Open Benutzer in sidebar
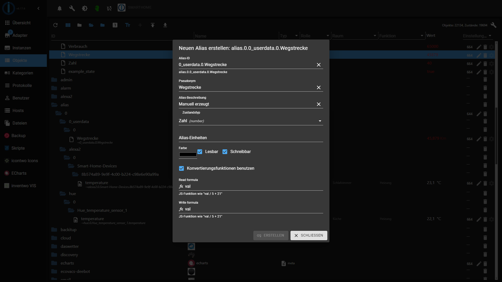The width and height of the screenshot is (502, 282). [x=23, y=98]
